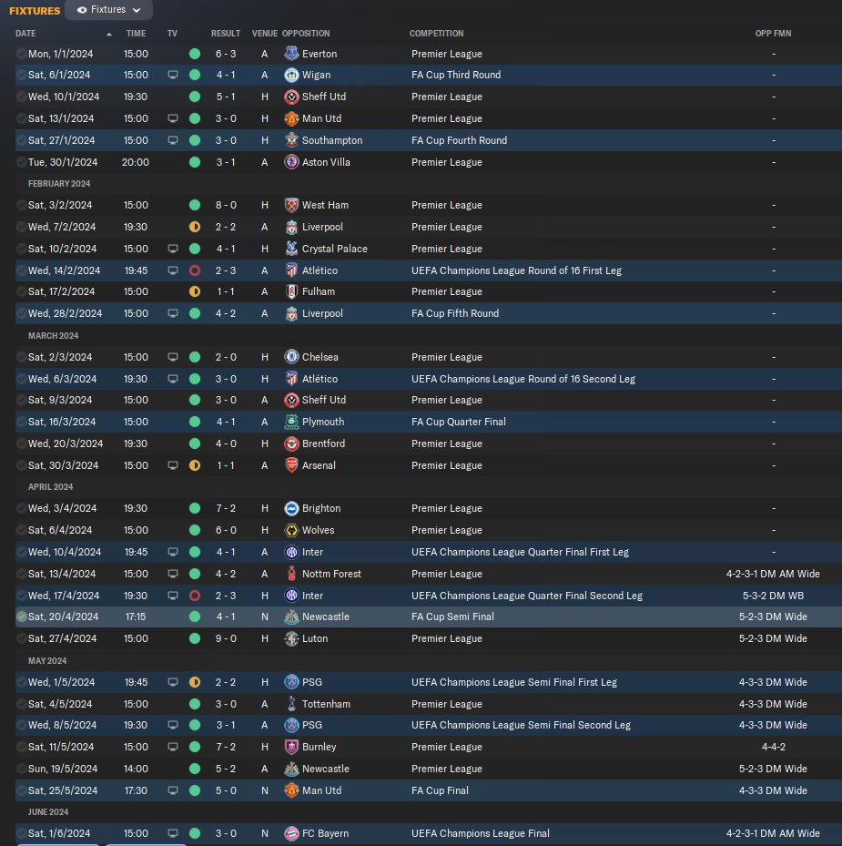Open the PSG link on 8/5/2024
This screenshot has width=842, height=846.
click(x=312, y=725)
